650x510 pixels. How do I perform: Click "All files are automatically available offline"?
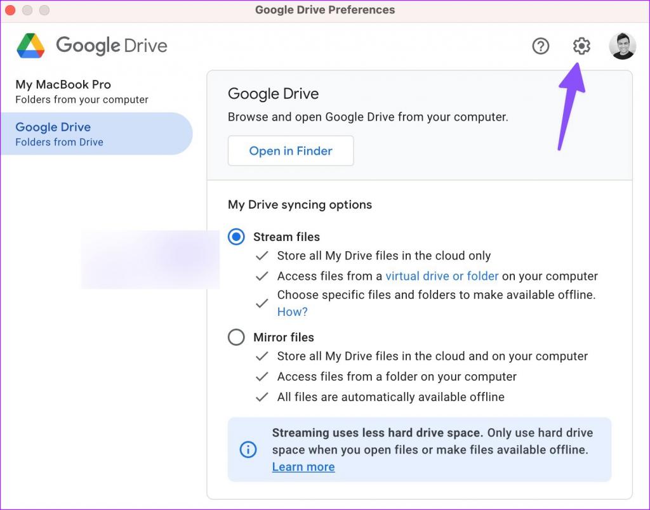pos(390,397)
